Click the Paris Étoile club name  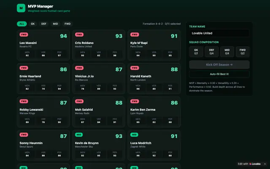click(136, 46)
